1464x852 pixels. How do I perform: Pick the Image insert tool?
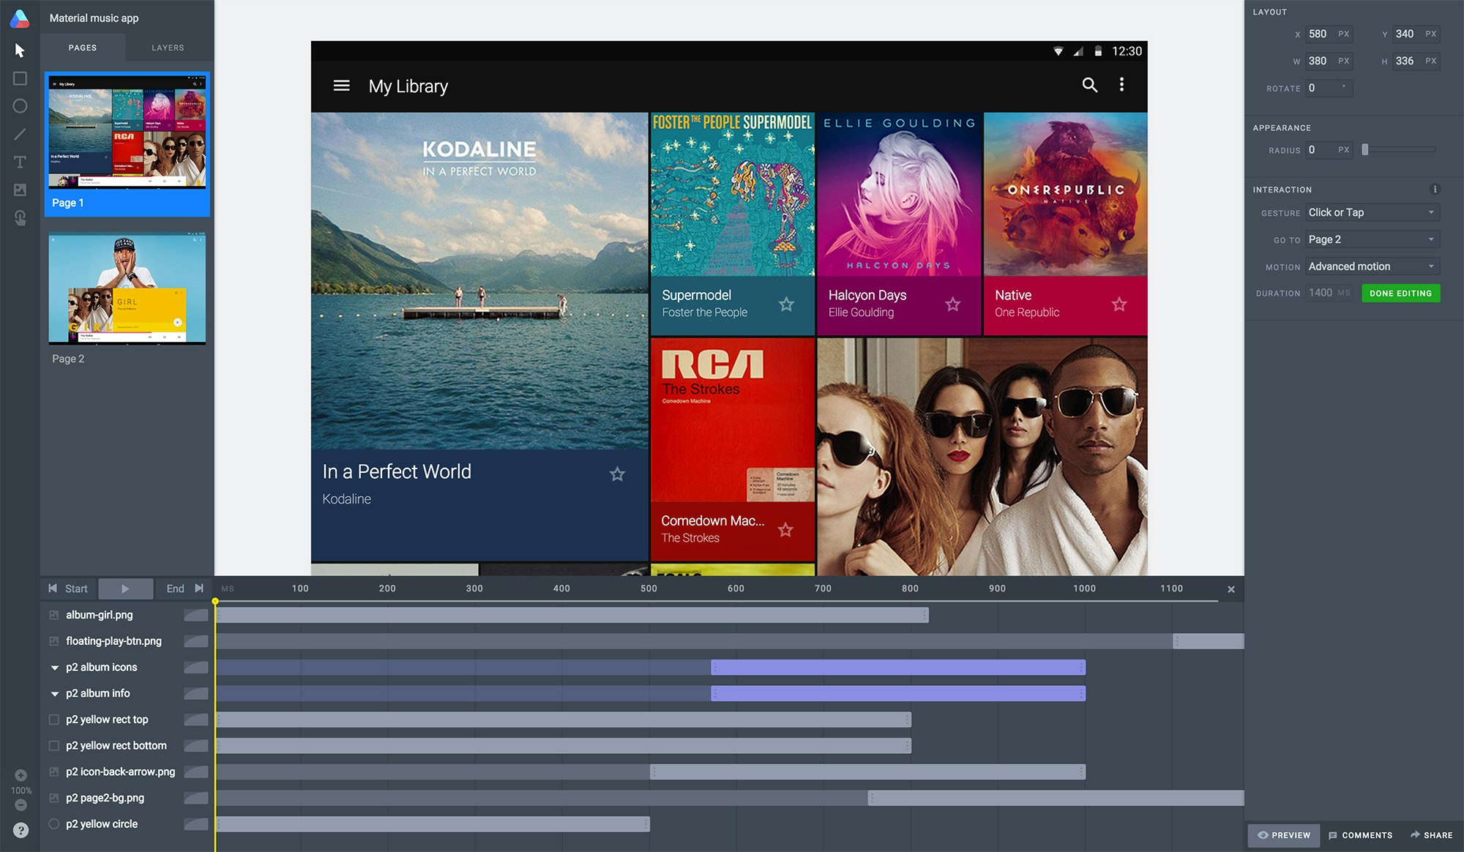pos(20,190)
